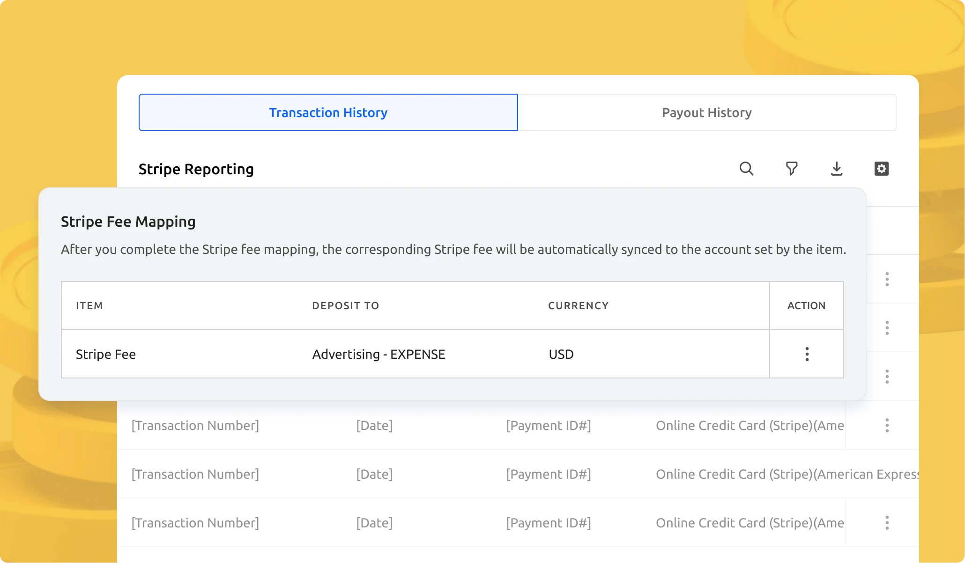Switch to the Transaction History tab
The width and height of the screenshot is (965, 563).
328,112
